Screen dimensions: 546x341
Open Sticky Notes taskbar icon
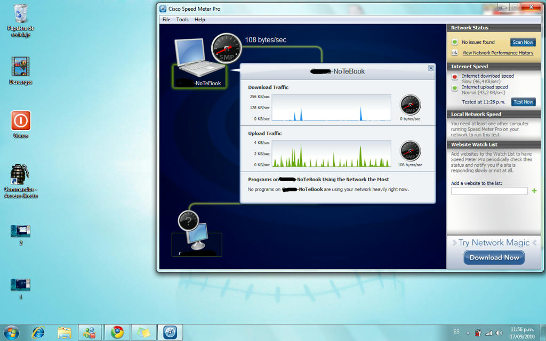point(144,332)
